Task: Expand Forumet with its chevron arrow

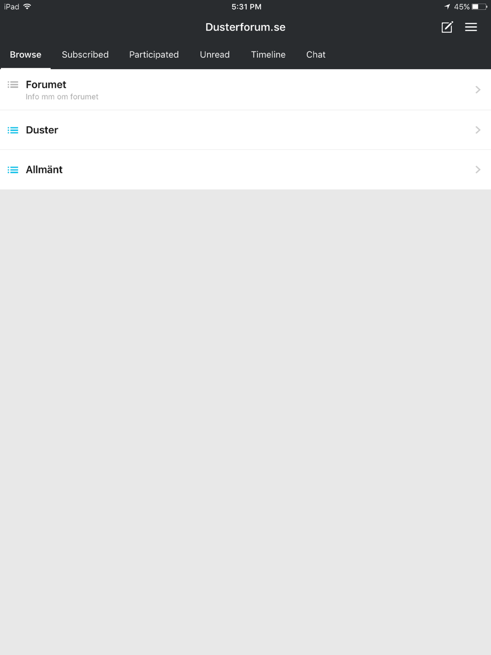Action: click(478, 89)
